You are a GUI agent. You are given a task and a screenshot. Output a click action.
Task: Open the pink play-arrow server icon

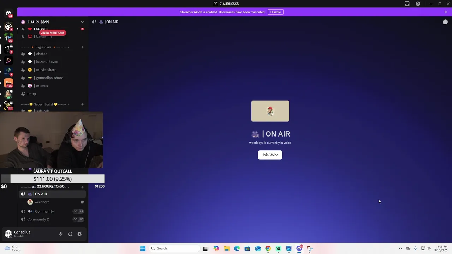click(x=8, y=60)
